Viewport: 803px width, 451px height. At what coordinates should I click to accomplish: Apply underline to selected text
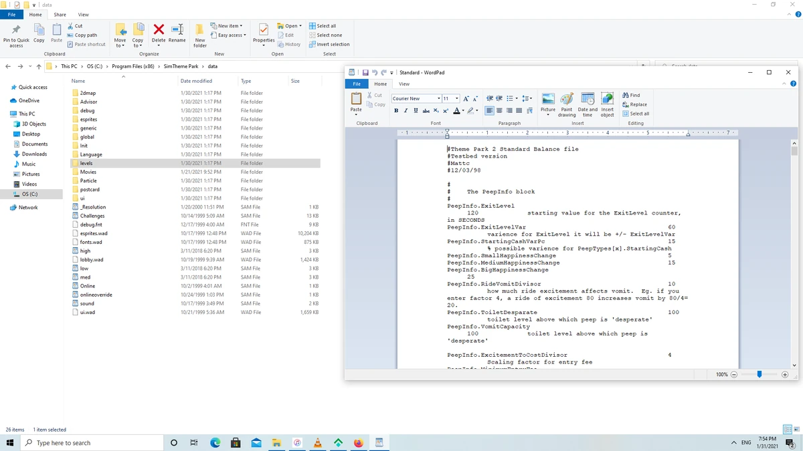[416, 110]
